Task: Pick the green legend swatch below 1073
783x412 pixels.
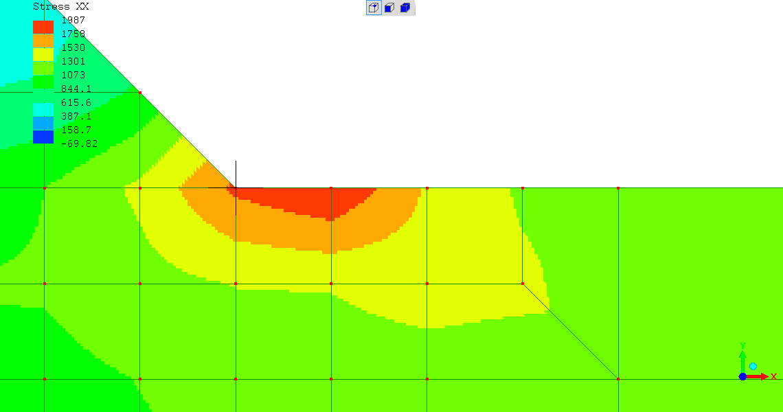Action: click(x=43, y=82)
